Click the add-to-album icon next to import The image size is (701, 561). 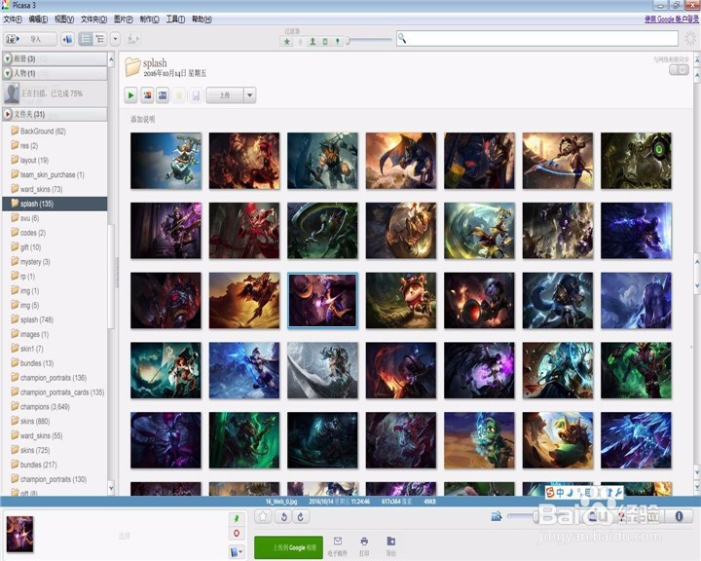click(x=67, y=39)
